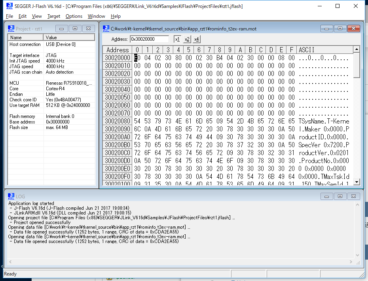
Task: Click the Value column header in Project panel
Action: pos(69,38)
